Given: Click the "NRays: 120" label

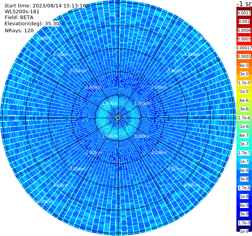Looking at the screenshot, I should click(19, 31).
